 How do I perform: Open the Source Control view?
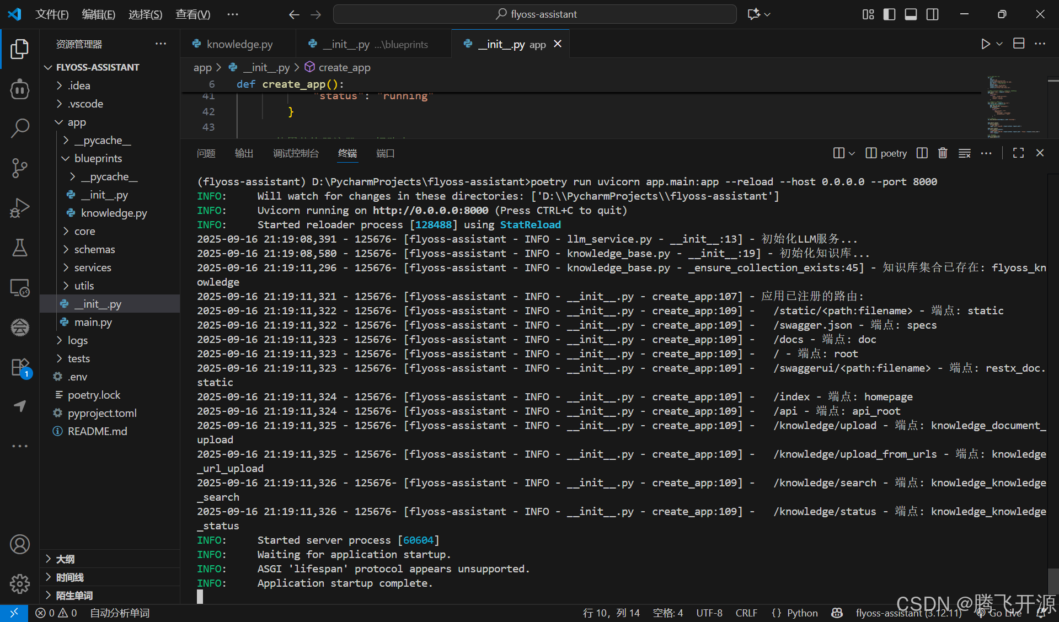[x=20, y=168]
